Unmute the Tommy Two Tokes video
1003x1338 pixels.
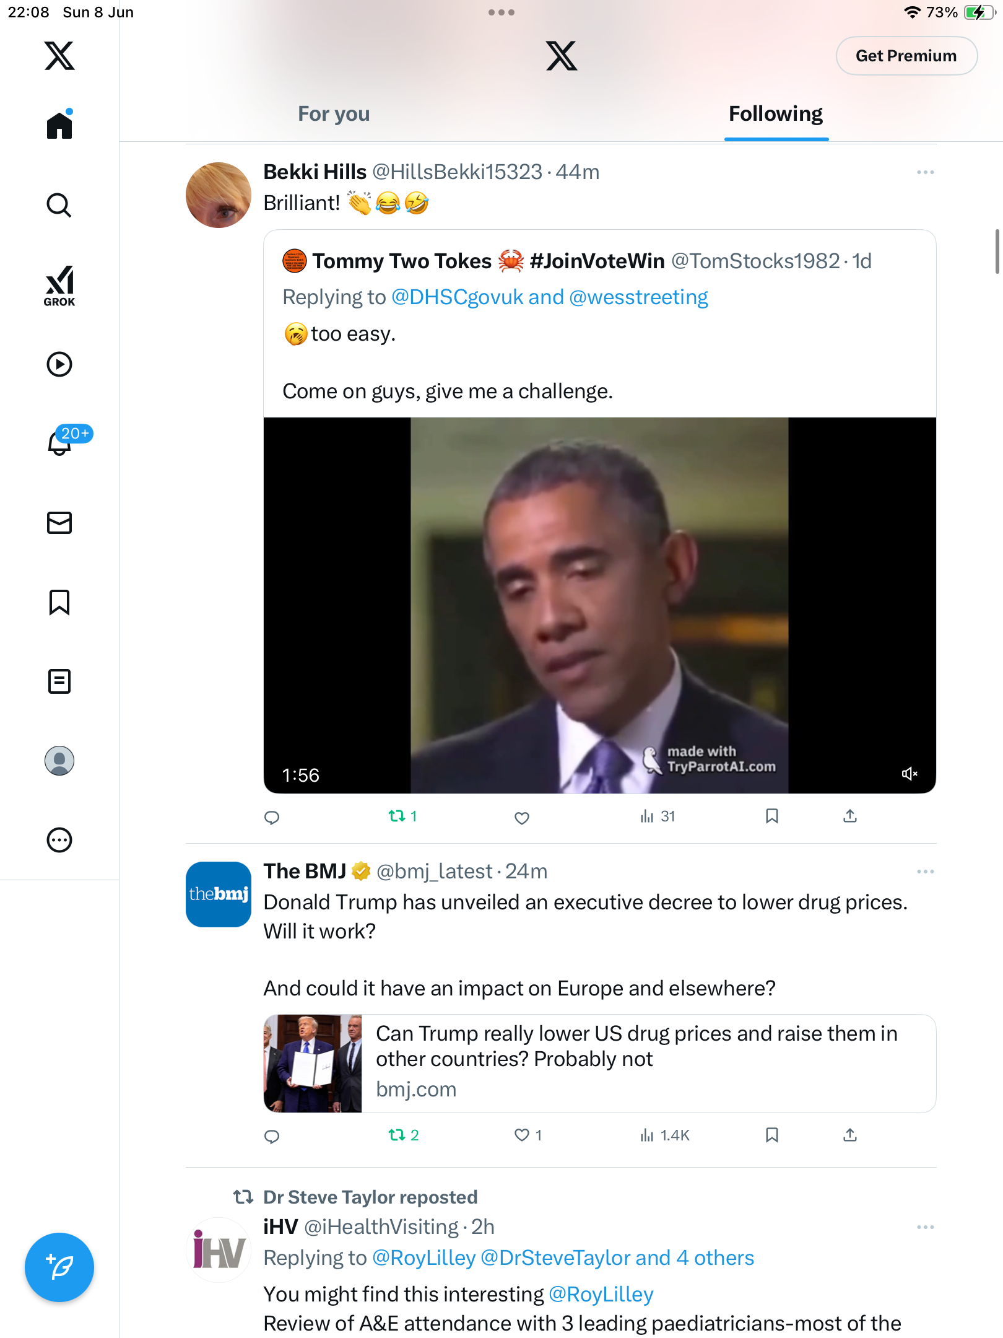point(909,774)
